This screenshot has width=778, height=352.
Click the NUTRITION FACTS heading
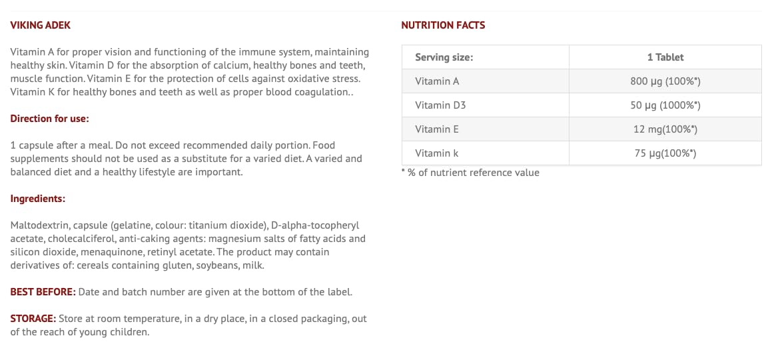coord(443,25)
